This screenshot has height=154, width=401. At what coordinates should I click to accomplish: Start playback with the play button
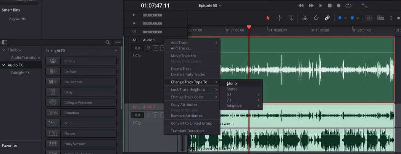click(x=321, y=5)
